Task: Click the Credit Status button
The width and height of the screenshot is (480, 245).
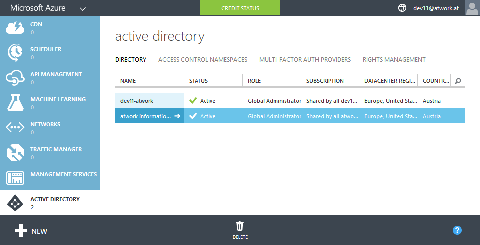Action: (x=240, y=8)
